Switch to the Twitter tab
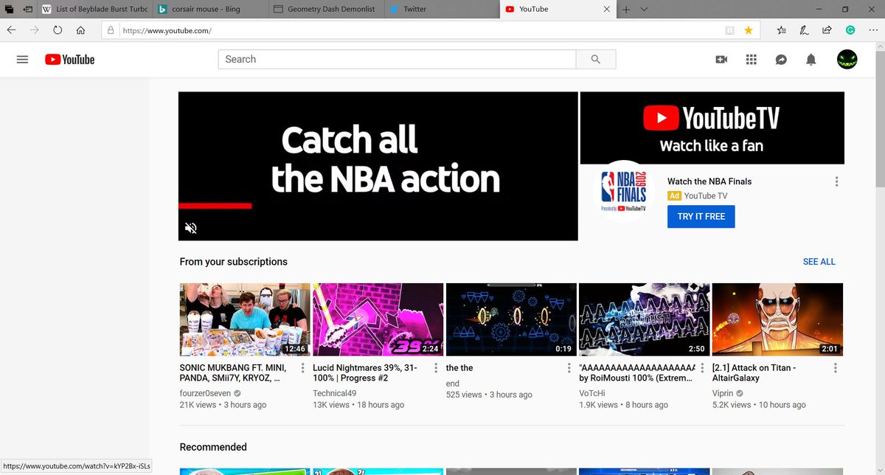Image resolution: width=885 pixels, height=475 pixels. pos(440,10)
